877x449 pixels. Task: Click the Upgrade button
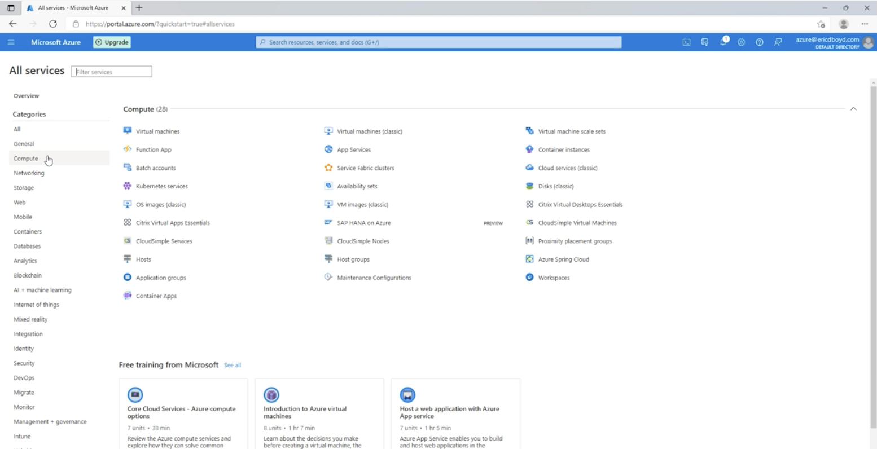pyautogui.click(x=112, y=42)
